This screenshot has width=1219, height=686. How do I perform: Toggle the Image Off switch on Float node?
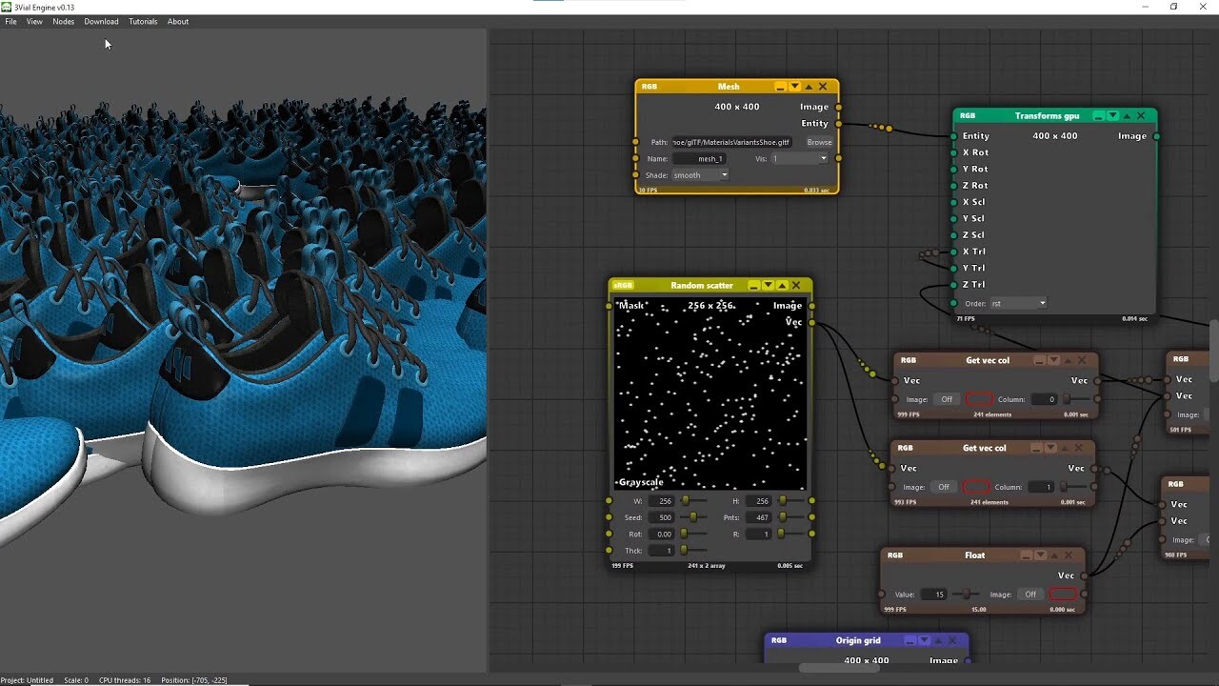[x=1029, y=594]
